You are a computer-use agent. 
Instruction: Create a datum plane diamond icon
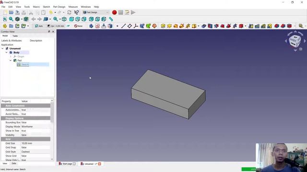tap(130, 26)
